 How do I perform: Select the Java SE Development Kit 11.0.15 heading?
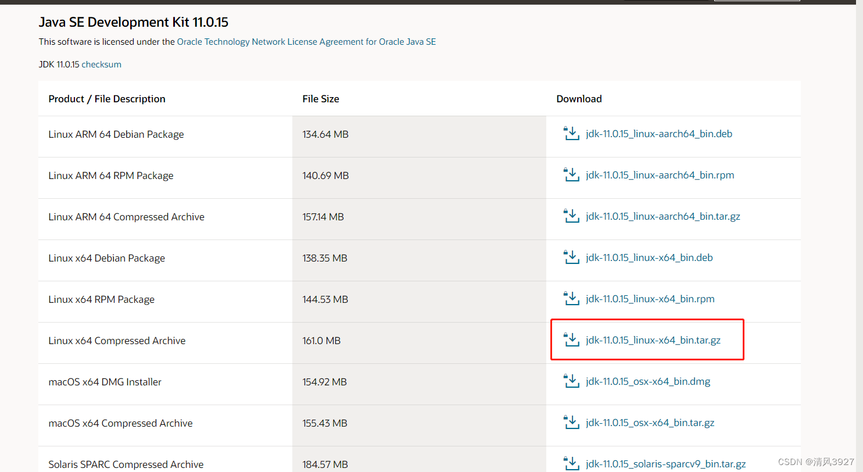pyautogui.click(x=133, y=22)
